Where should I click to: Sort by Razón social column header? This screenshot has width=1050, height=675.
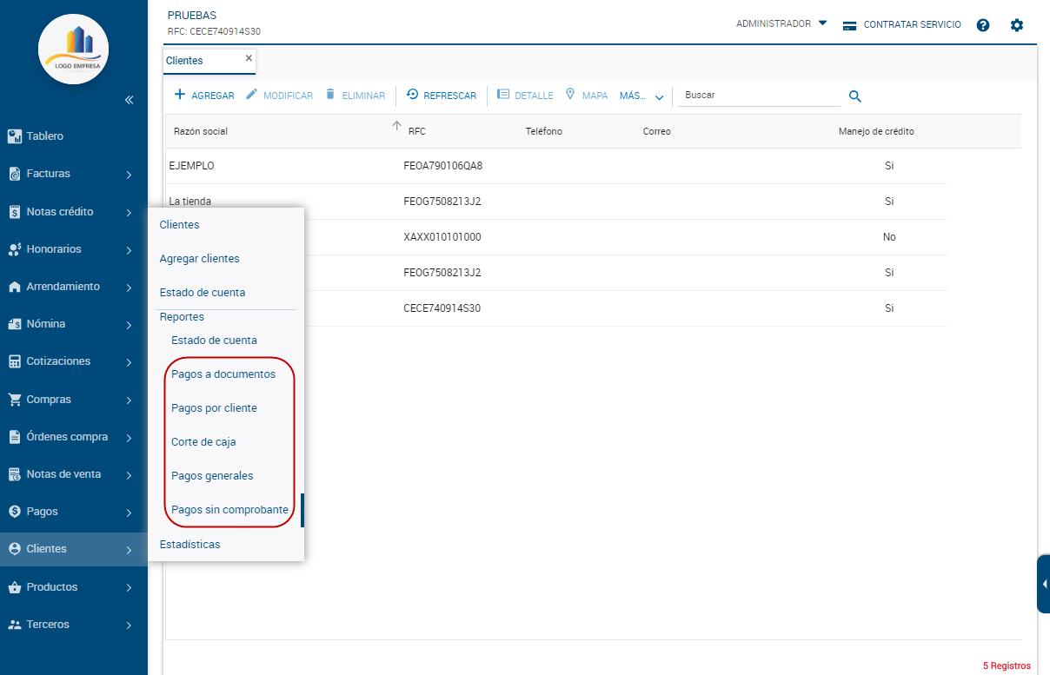tap(201, 131)
